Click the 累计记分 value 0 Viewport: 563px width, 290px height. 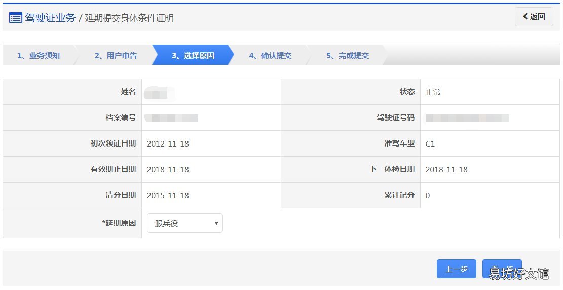click(428, 196)
